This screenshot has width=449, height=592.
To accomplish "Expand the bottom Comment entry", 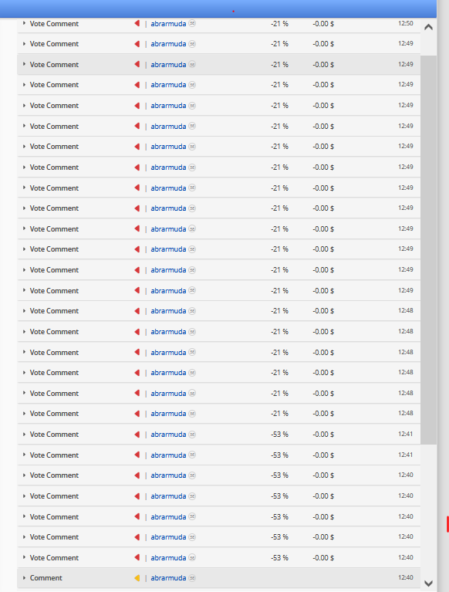I will 24,577.
